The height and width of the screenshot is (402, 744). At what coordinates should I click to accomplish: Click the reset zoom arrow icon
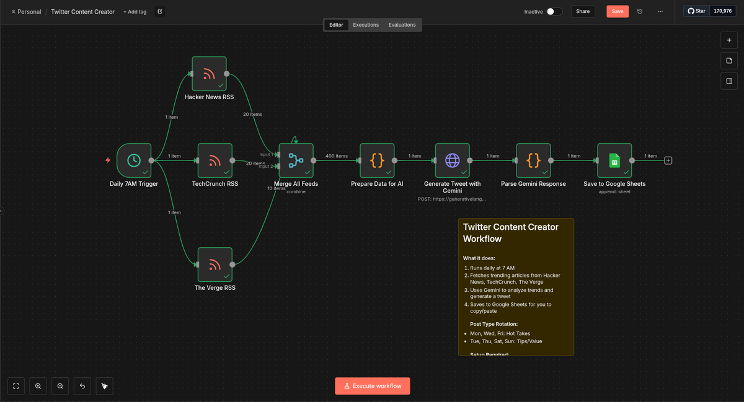[x=82, y=386]
